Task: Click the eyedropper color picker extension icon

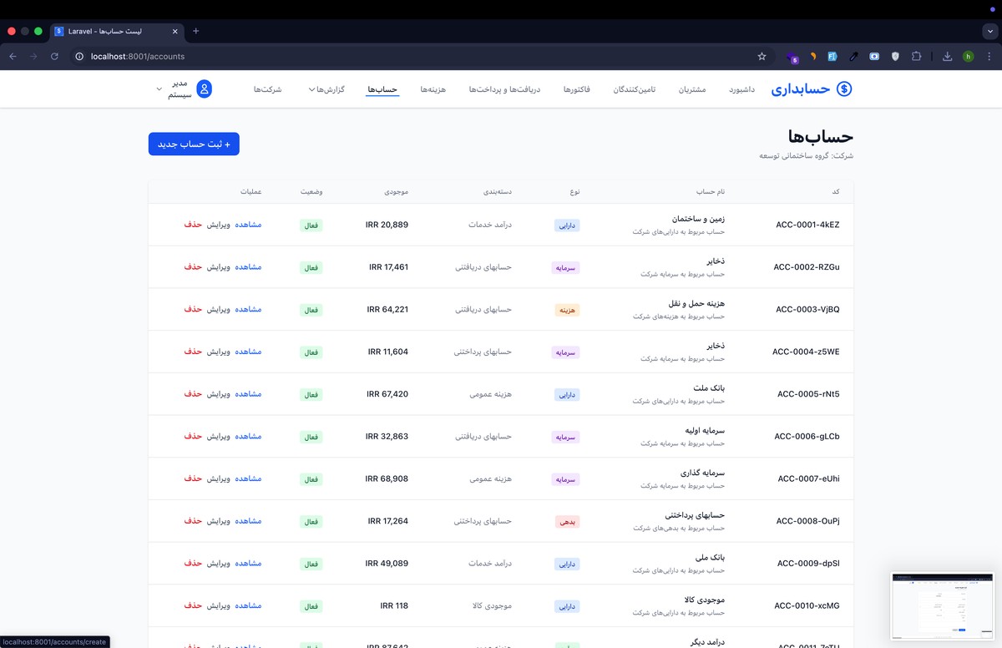Action: (853, 57)
